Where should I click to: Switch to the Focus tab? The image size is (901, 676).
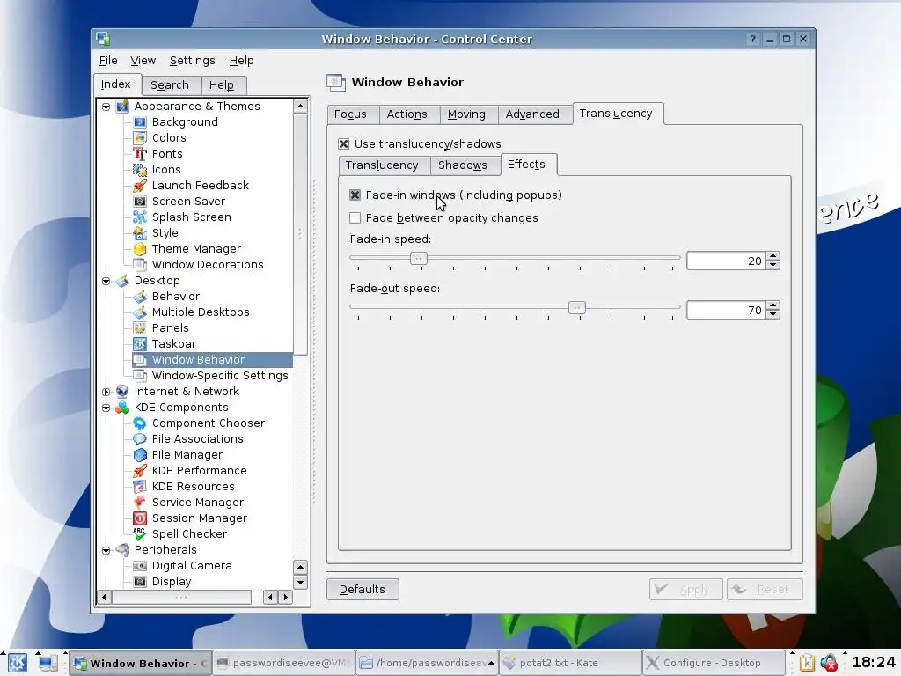pos(350,114)
